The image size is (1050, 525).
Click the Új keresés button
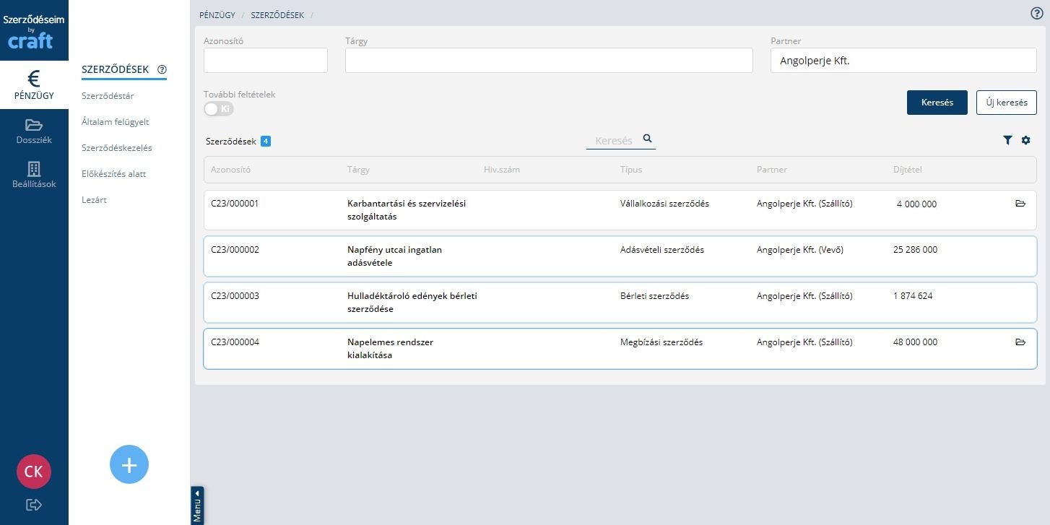pos(1006,103)
